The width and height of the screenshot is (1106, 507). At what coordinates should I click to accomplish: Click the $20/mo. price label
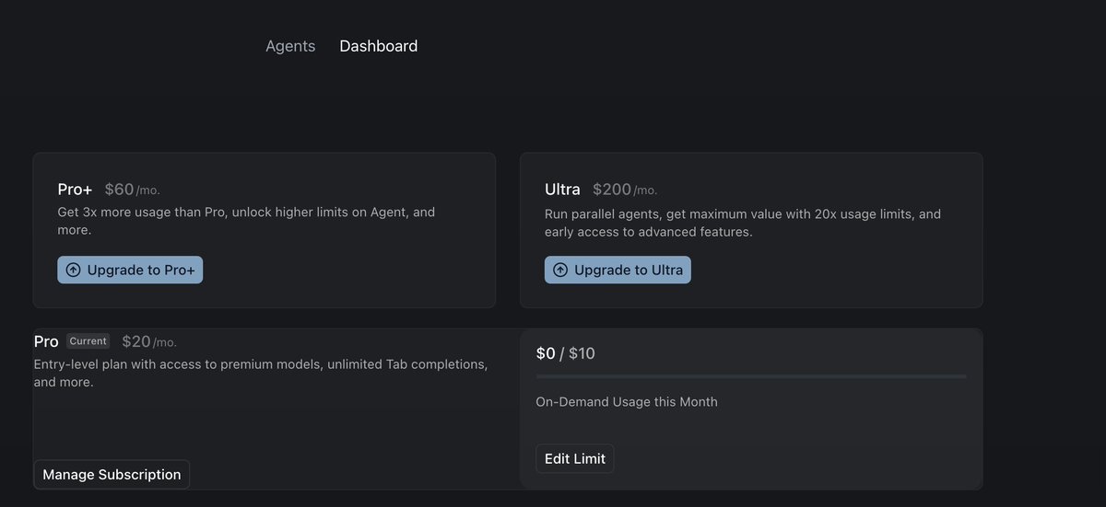coord(148,341)
